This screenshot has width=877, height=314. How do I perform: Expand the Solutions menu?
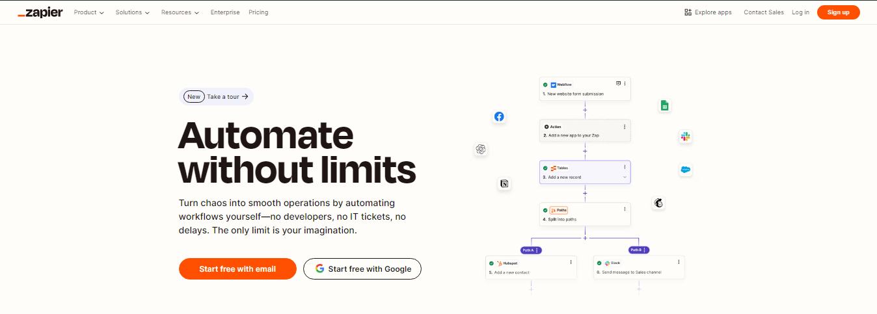(x=133, y=12)
